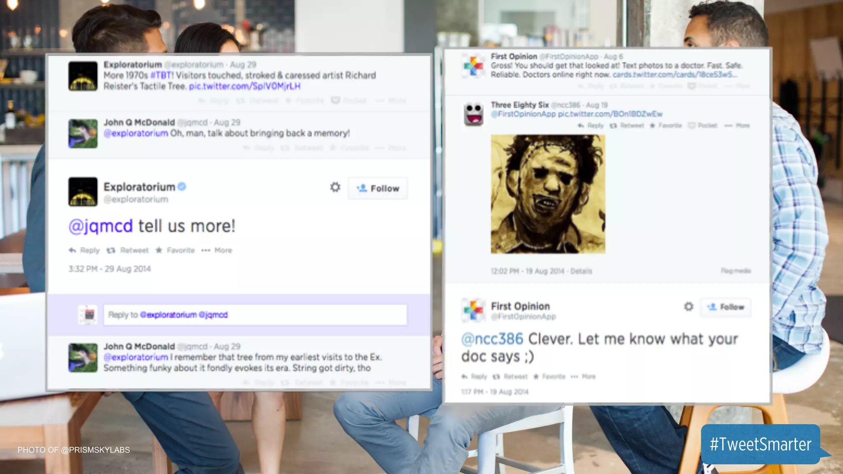This screenshot has width=843, height=474.
Task: Open the pic.twitter.com/SpIV0MjrLH link
Action: point(245,86)
